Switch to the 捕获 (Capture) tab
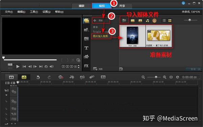Viewport: 203px width, 127px height. (82, 6)
